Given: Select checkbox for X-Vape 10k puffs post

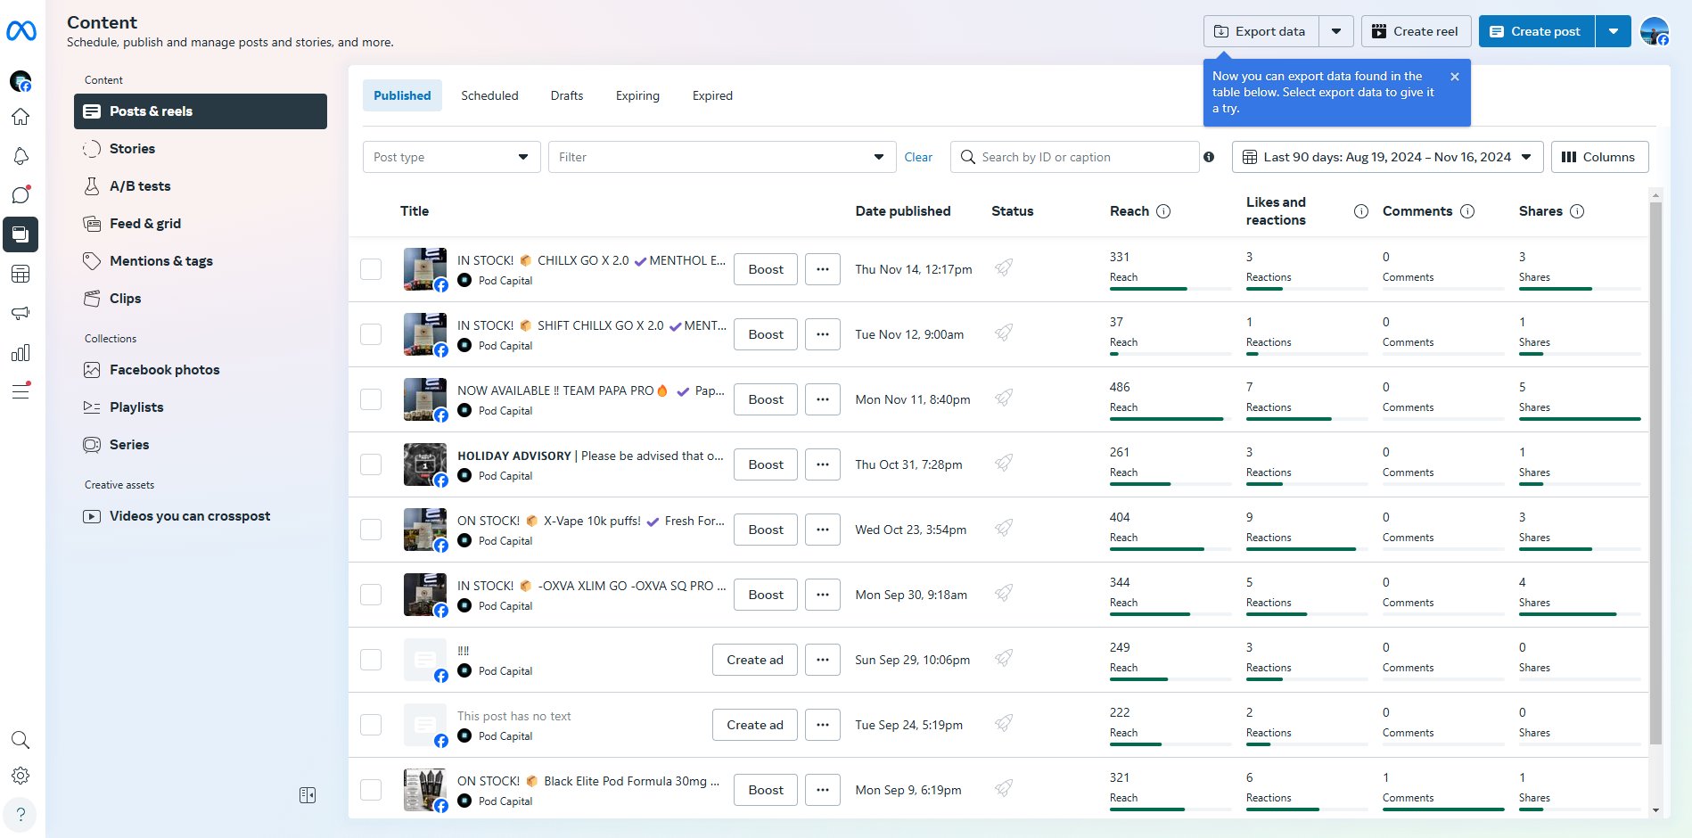Looking at the screenshot, I should tap(371, 530).
